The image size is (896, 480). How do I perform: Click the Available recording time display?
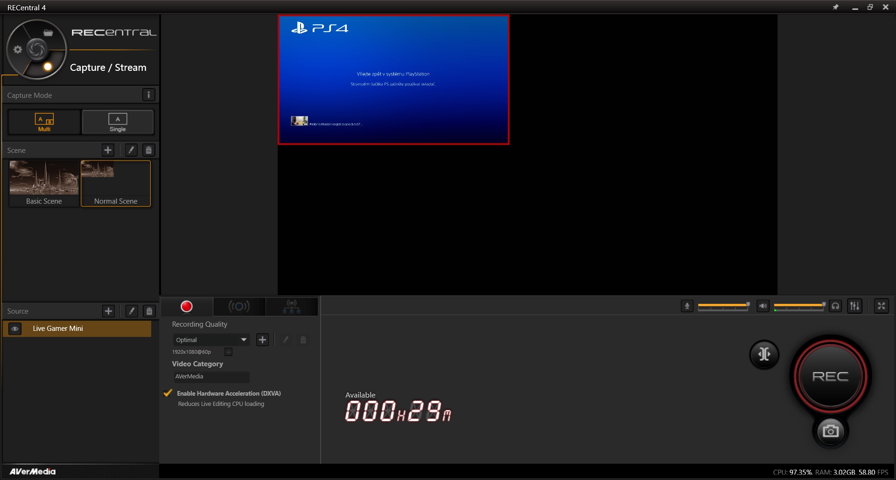tap(398, 411)
